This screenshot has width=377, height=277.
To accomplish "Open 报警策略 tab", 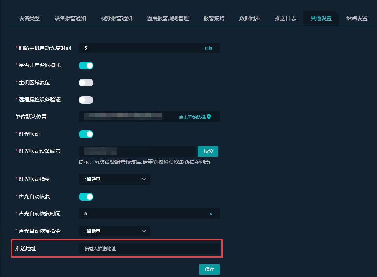I will click(214, 18).
